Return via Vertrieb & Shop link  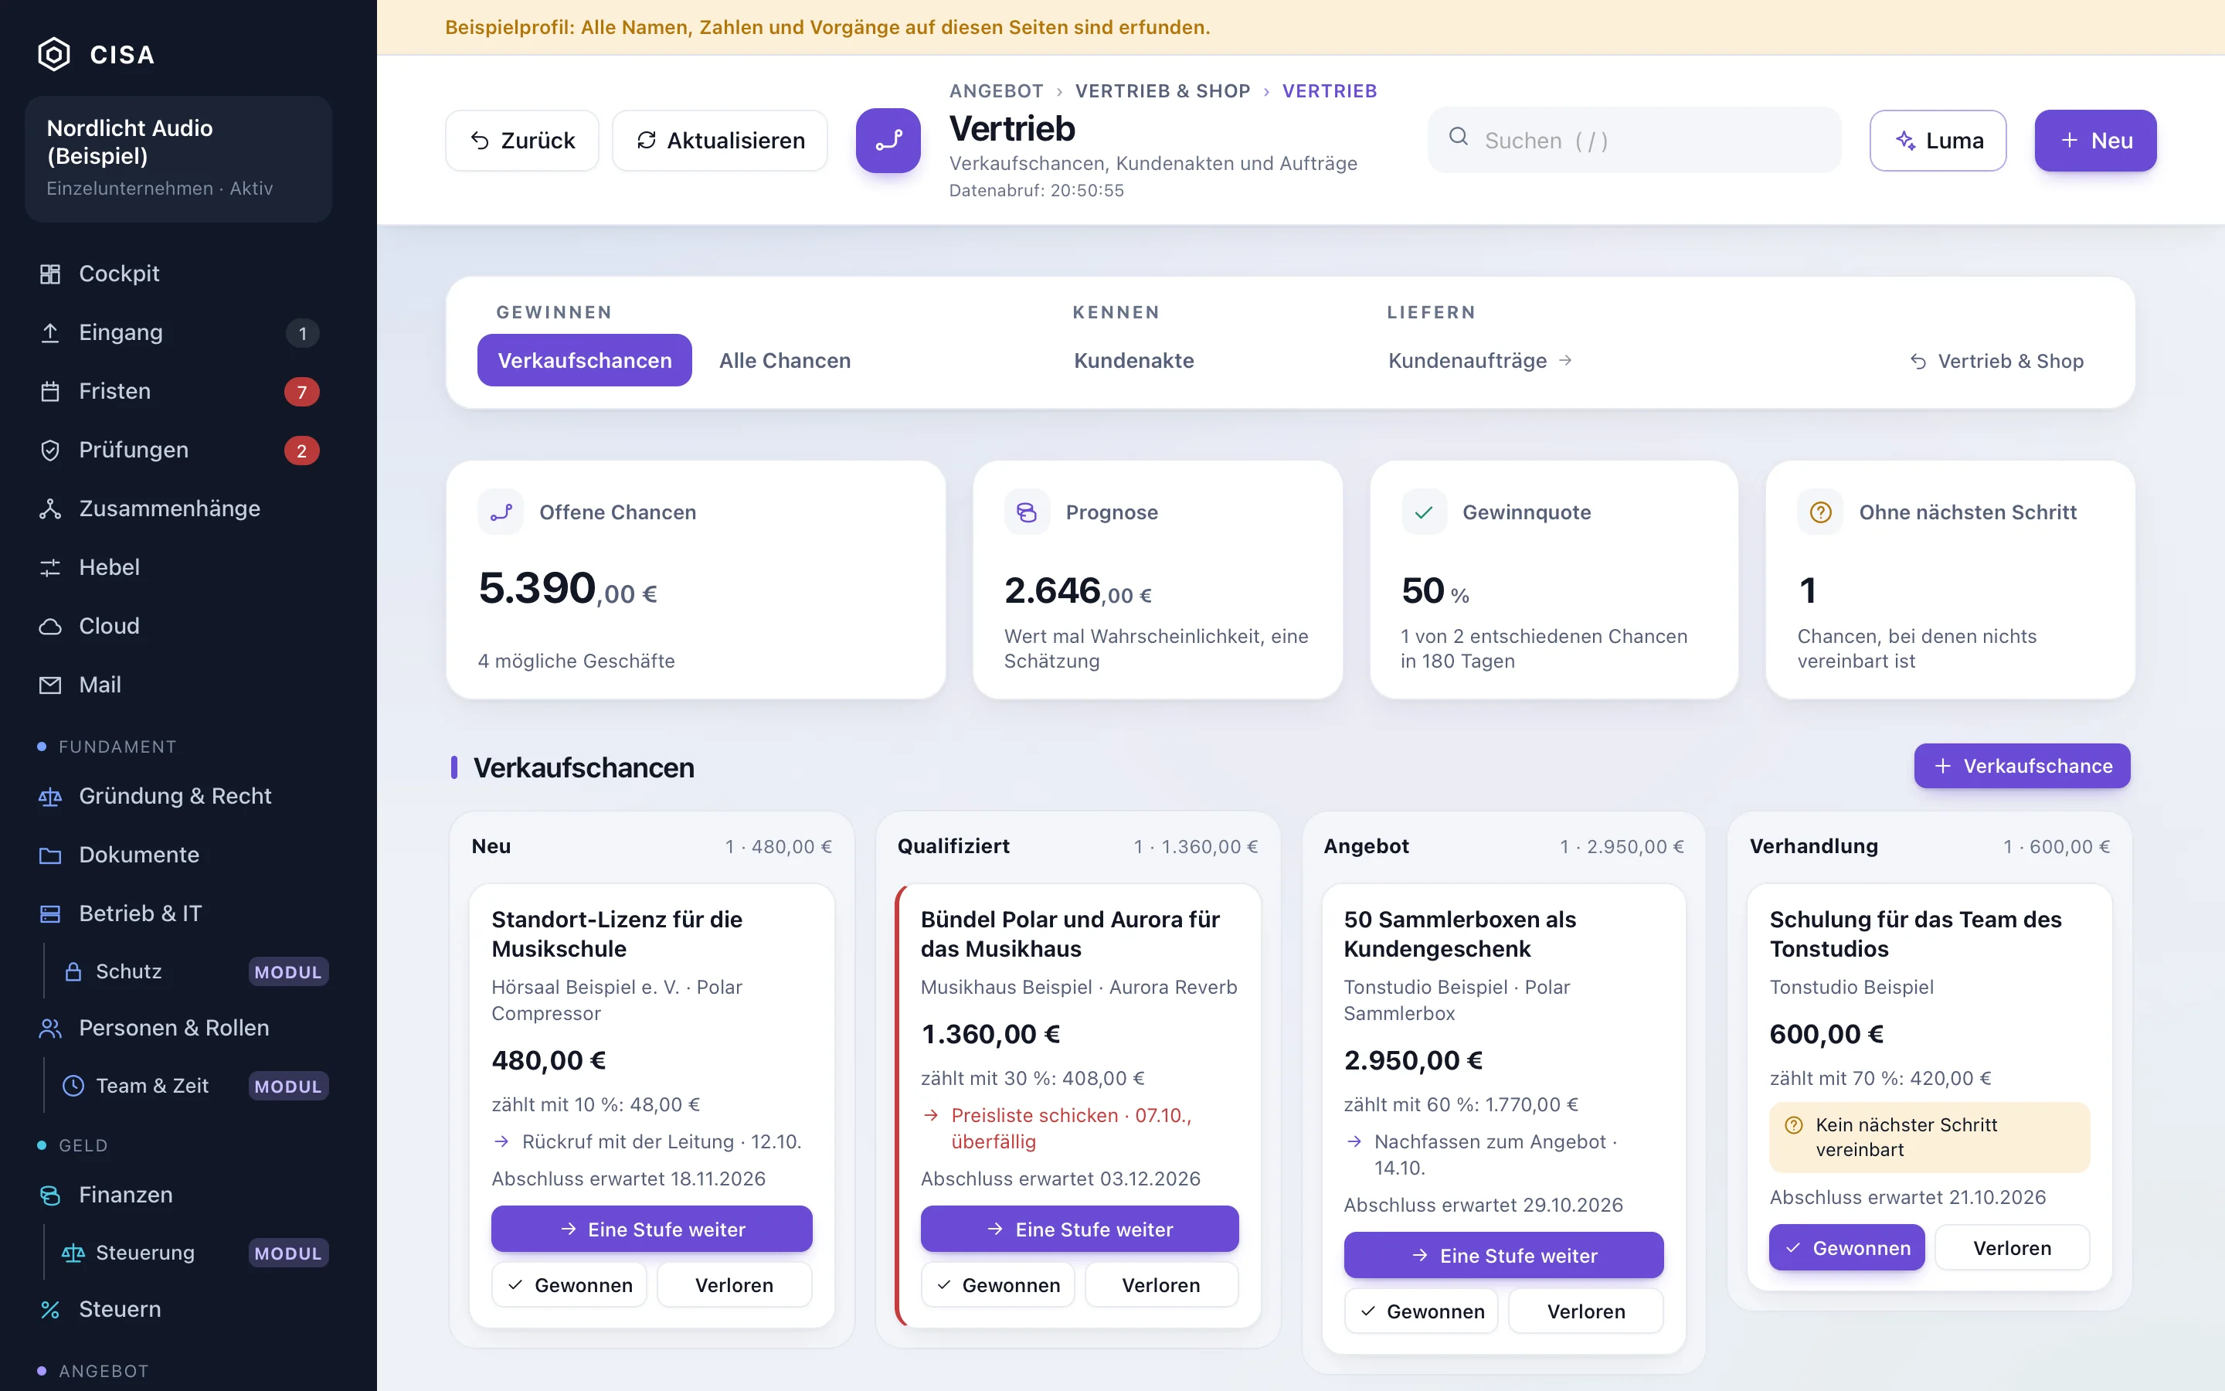pyautogui.click(x=1997, y=361)
